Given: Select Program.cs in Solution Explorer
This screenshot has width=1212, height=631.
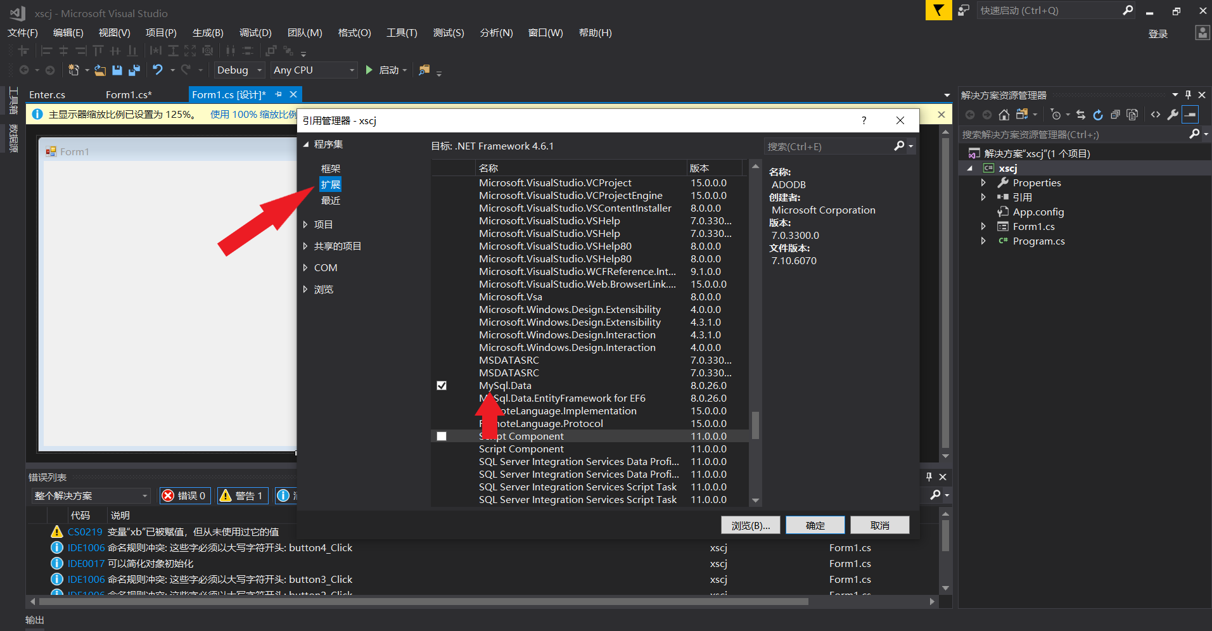Looking at the screenshot, I should point(1038,241).
